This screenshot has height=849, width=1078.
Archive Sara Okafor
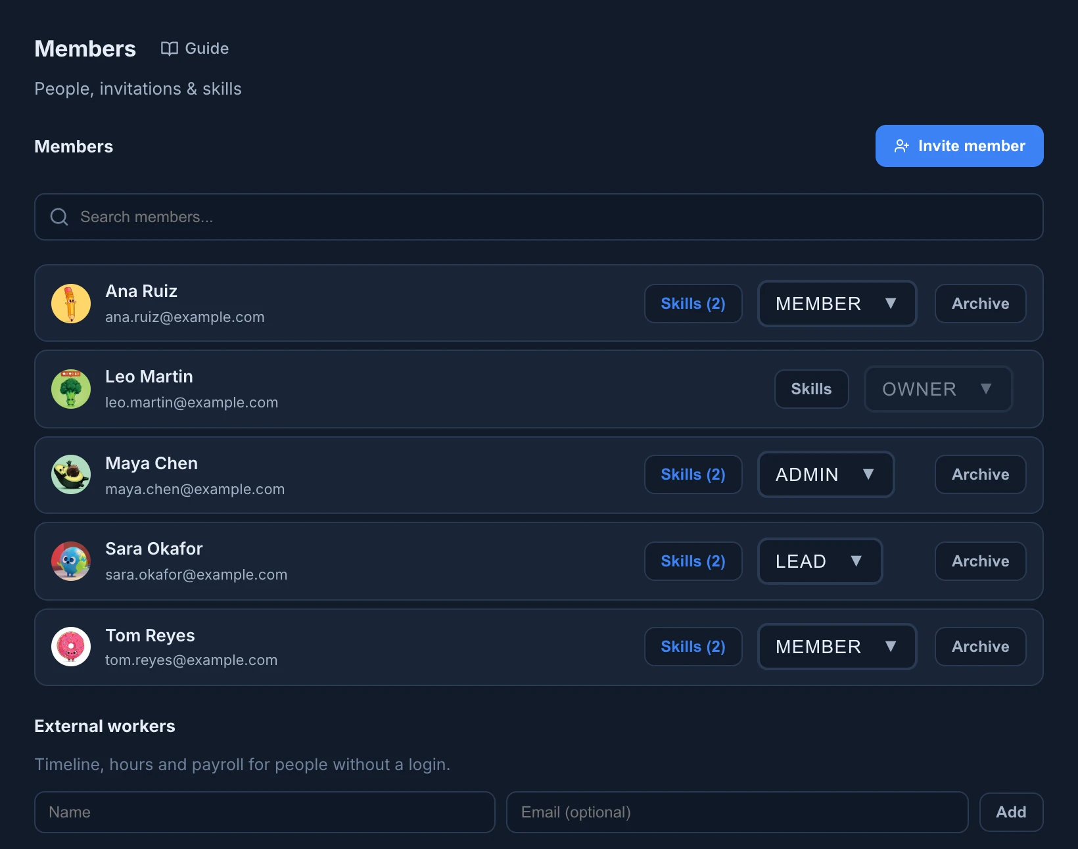point(981,561)
